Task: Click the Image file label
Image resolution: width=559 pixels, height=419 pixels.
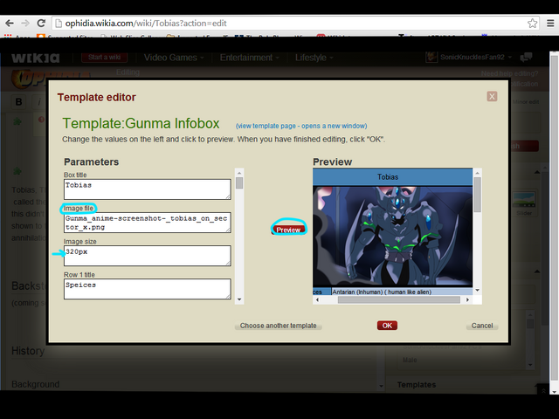Action: coord(79,208)
